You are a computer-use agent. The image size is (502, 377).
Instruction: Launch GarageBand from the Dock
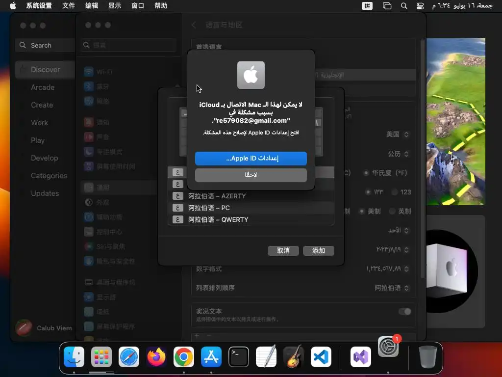pos(294,357)
